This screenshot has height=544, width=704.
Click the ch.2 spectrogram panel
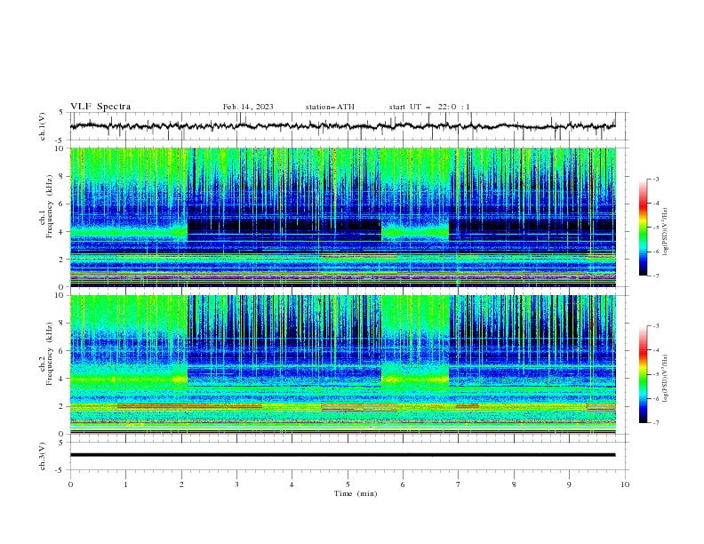pyautogui.click(x=343, y=364)
